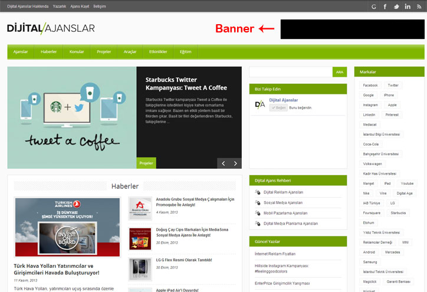Image resolution: width=427 pixels, height=292 pixels.
Task: Select Haberler in green navigation
Action: (48, 52)
